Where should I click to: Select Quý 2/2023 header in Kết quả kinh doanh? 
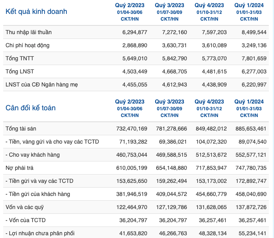[x=130, y=5]
